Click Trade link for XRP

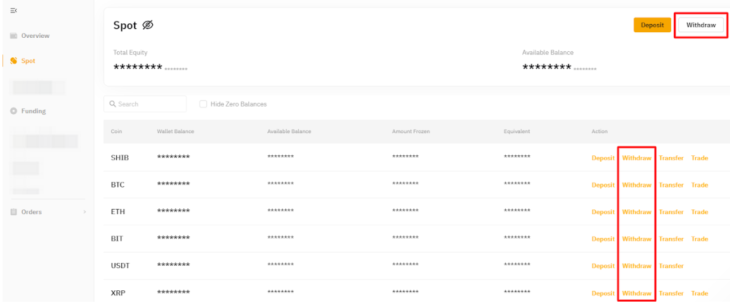pos(699,294)
